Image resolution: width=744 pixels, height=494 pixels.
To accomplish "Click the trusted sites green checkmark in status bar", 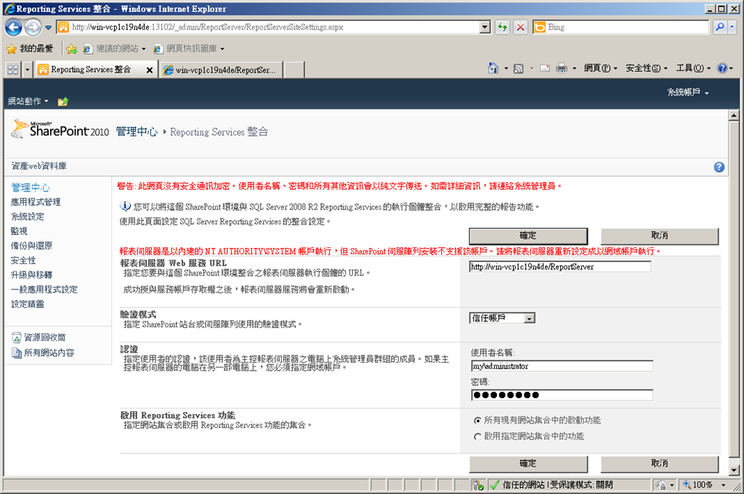I will point(494,485).
